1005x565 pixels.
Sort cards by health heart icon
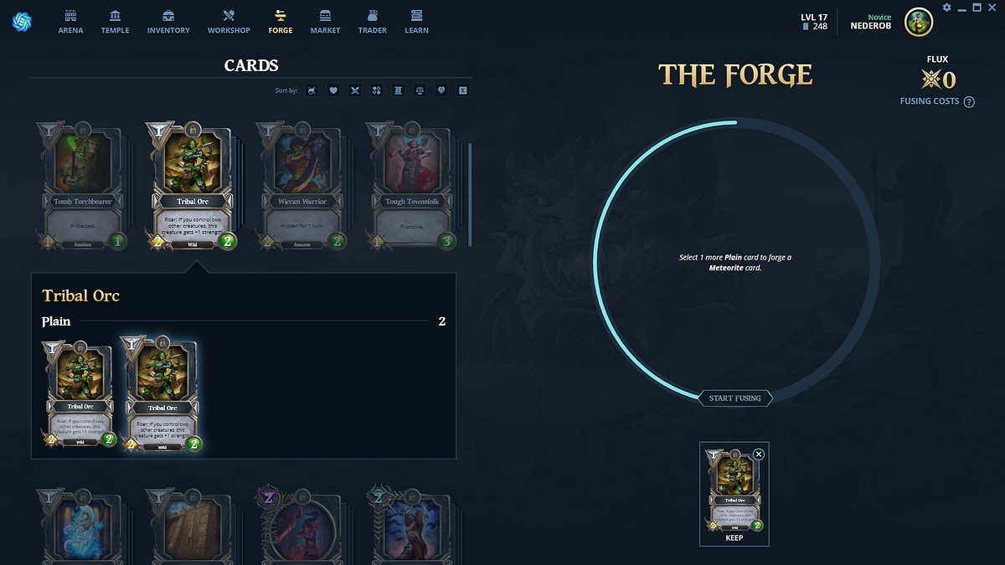click(x=333, y=90)
